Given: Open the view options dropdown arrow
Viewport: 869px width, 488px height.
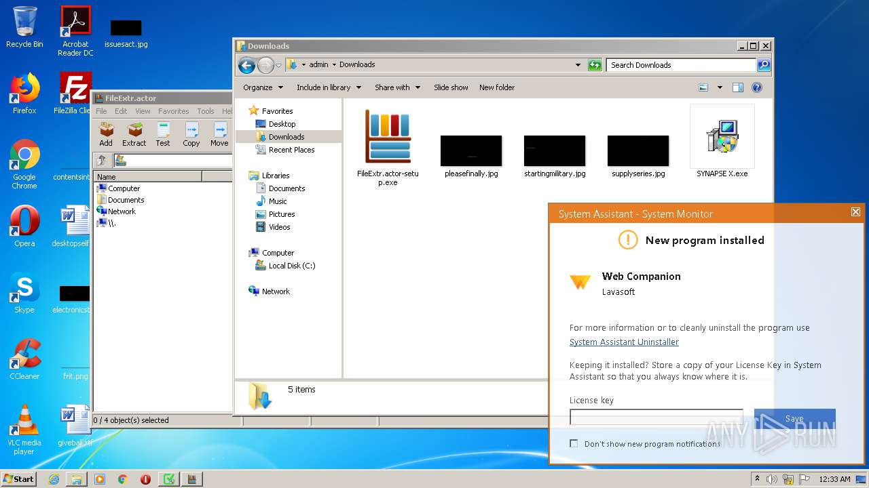Looking at the screenshot, I should click(720, 87).
